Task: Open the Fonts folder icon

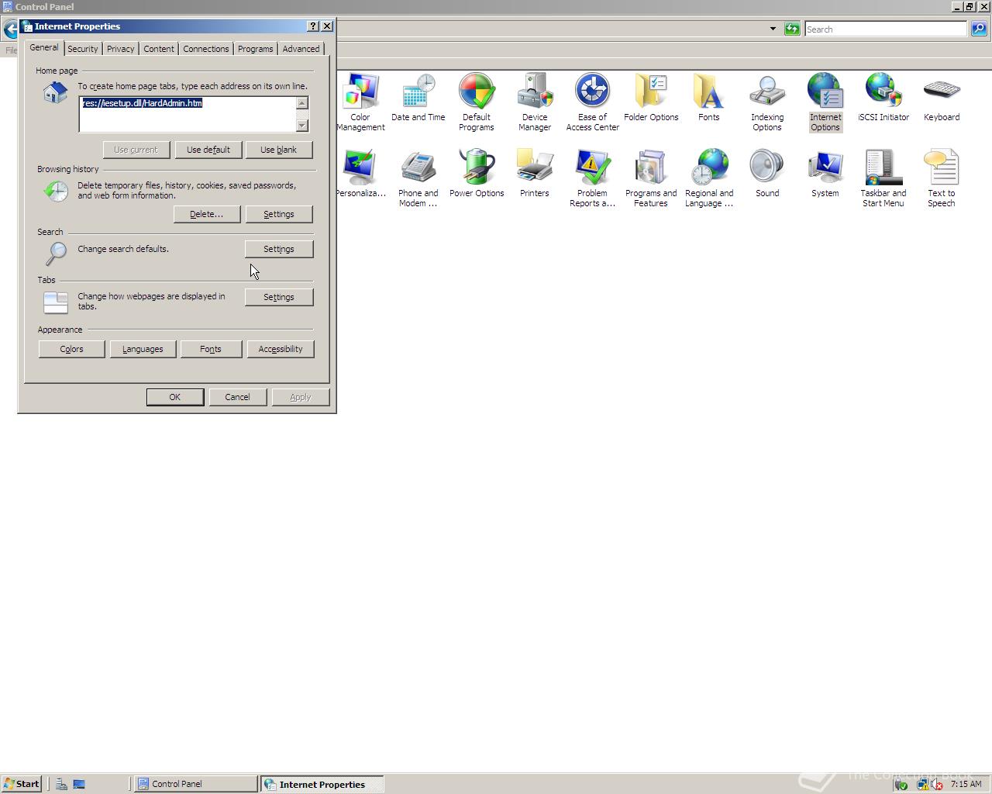Action: [x=709, y=98]
